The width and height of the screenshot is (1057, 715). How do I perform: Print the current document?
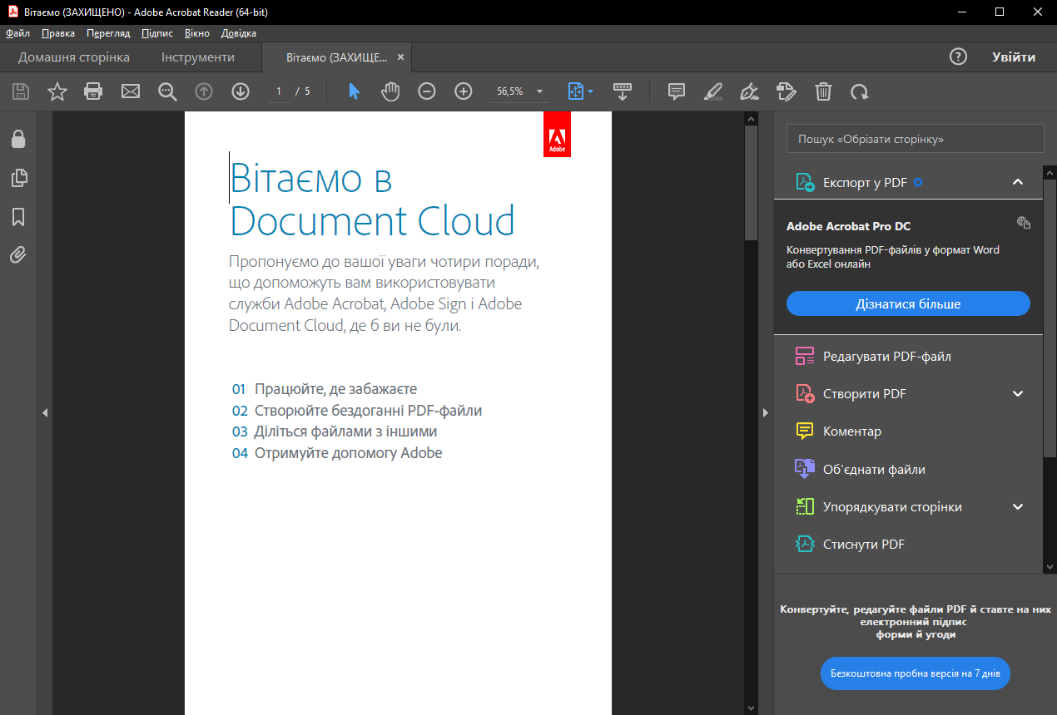pos(93,91)
